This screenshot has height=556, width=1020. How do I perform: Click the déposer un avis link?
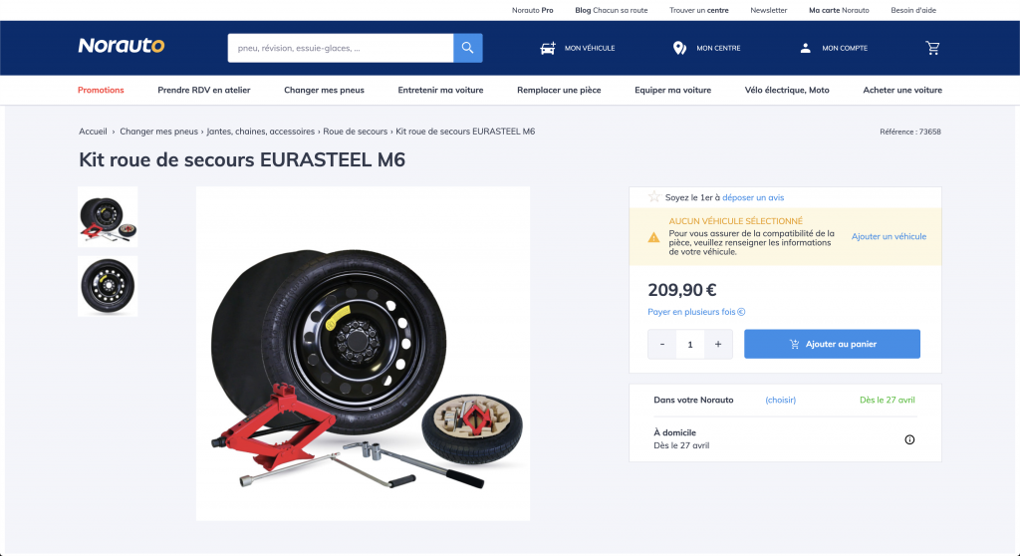click(x=753, y=197)
